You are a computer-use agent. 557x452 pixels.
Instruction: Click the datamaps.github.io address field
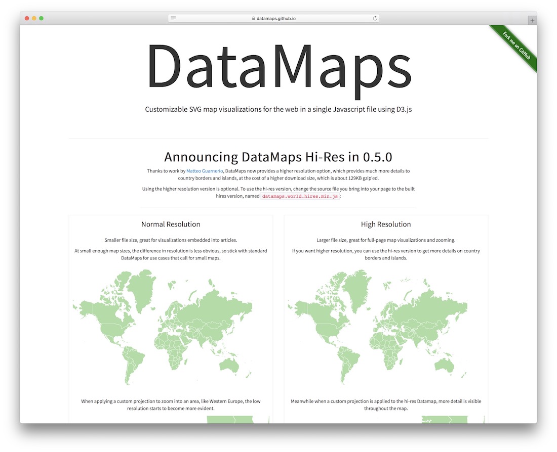tap(273, 18)
